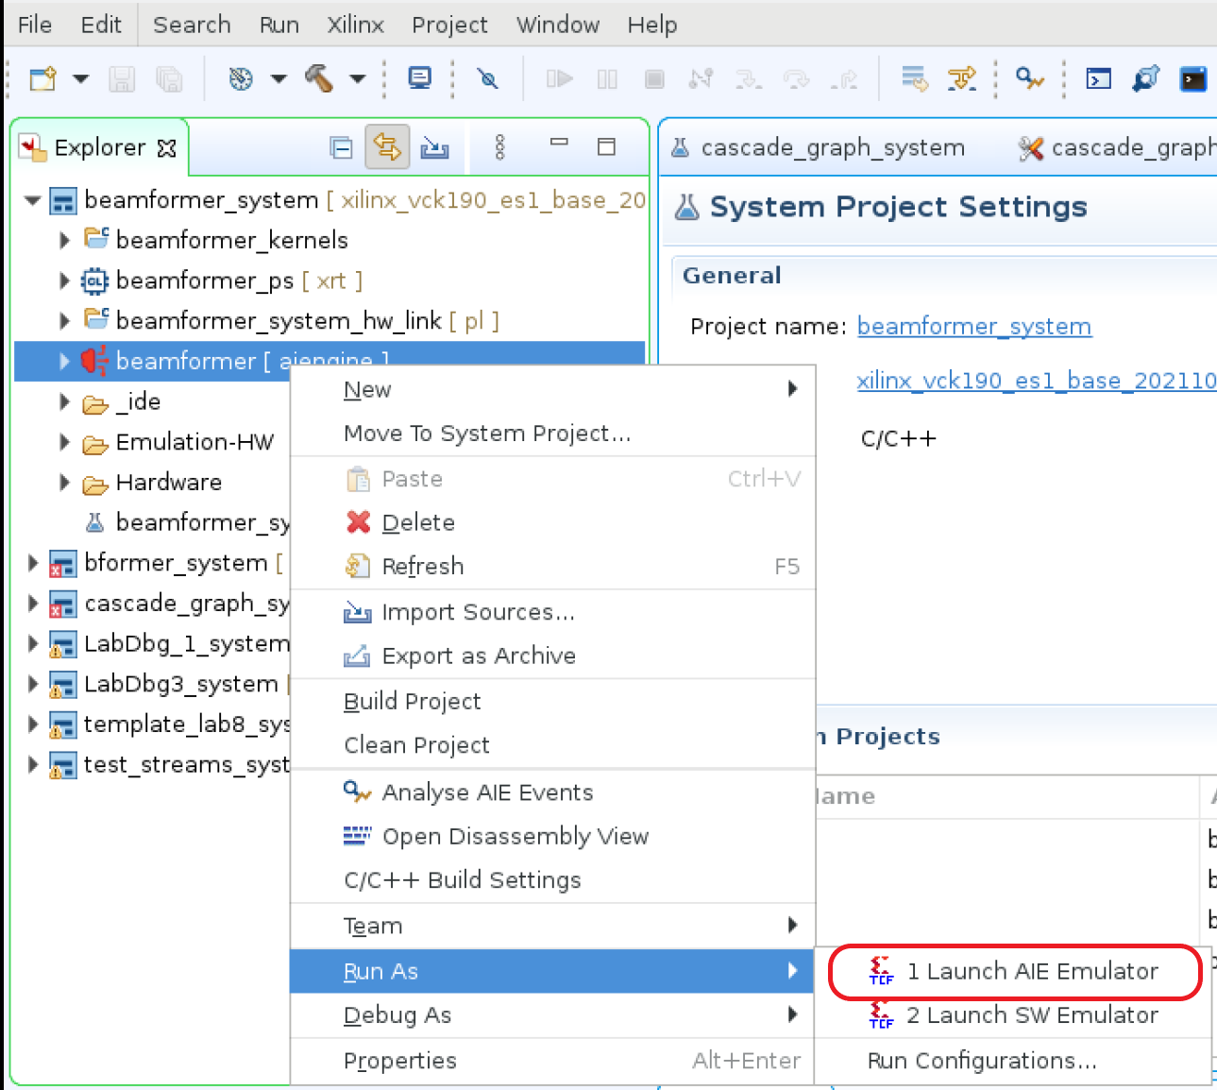Click the Step Return toolbar icon
Image resolution: width=1217 pixels, height=1090 pixels.
tap(844, 78)
